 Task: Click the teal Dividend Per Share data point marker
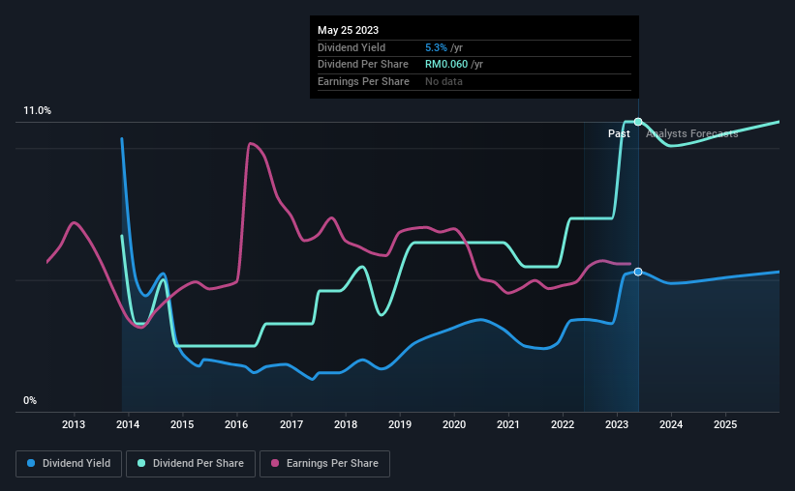638,122
